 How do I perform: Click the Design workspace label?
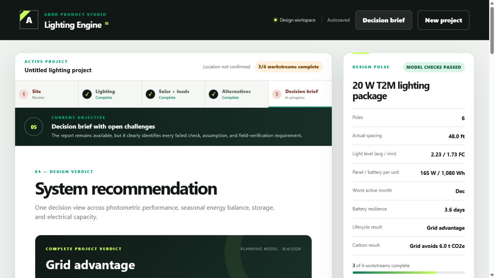point(297,20)
